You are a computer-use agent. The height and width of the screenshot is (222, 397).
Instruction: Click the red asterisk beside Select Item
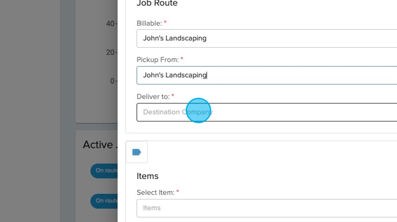177,192
